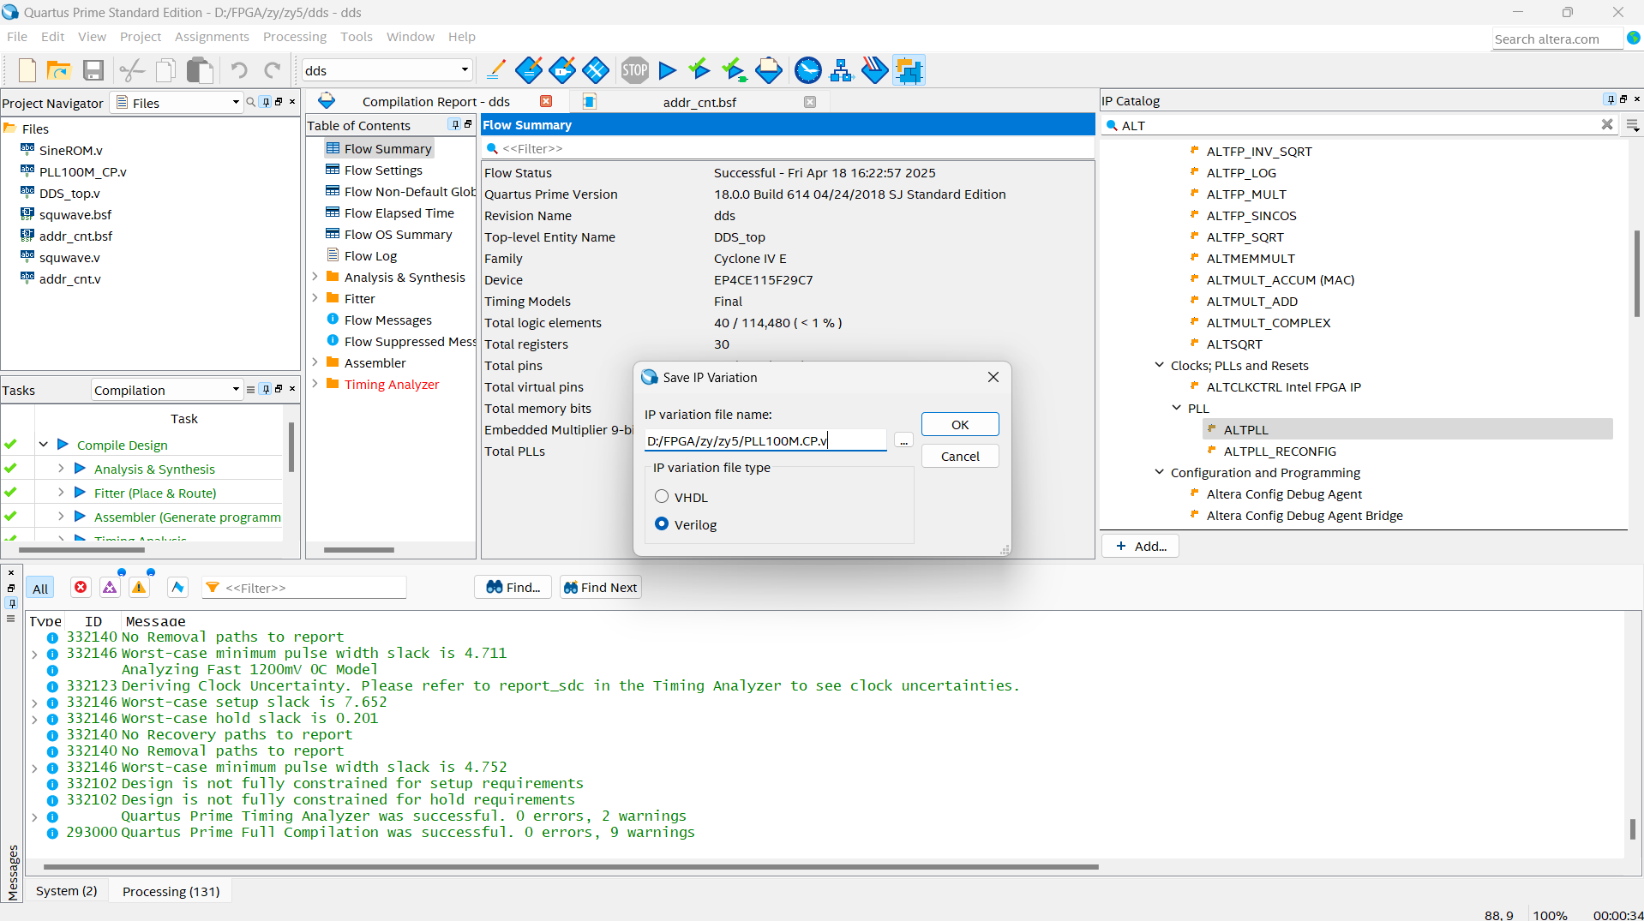
Task: Open the Tools menu
Action: 357,37
